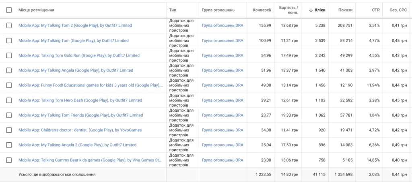Open Mobile App: My Talking Tom (Google Play) link
The width and height of the screenshot is (412, 182).
click(x=74, y=40)
